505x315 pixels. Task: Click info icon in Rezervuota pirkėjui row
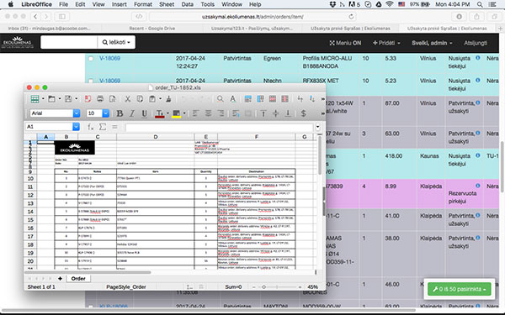pos(477,186)
